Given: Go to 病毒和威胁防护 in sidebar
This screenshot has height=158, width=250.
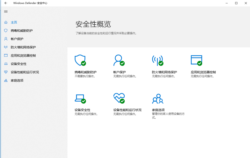Looking at the screenshot, I should 22,31.
